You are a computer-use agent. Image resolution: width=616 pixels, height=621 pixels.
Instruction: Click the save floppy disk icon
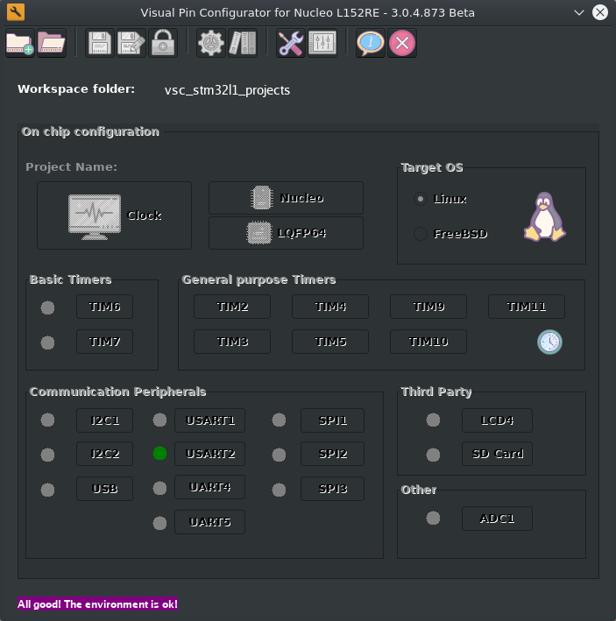[x=99, y=43]
